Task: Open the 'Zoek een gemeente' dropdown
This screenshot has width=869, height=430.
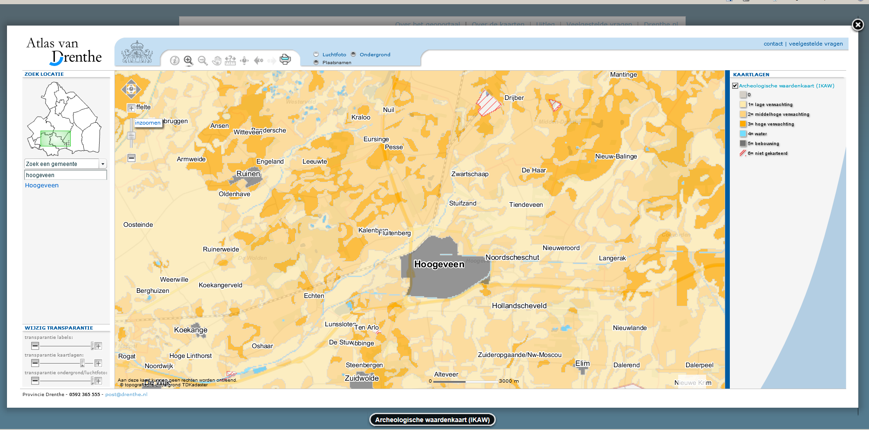Action: click(x=103, y=164)
